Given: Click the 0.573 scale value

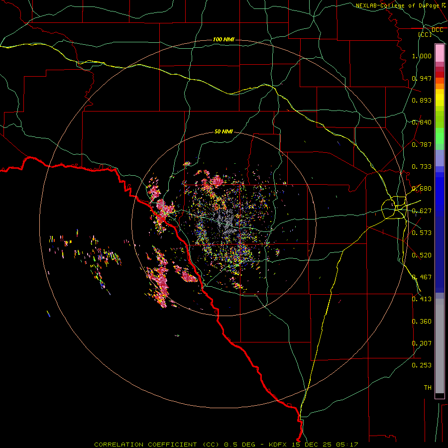Looking at the screenshot, I should 422,233.
